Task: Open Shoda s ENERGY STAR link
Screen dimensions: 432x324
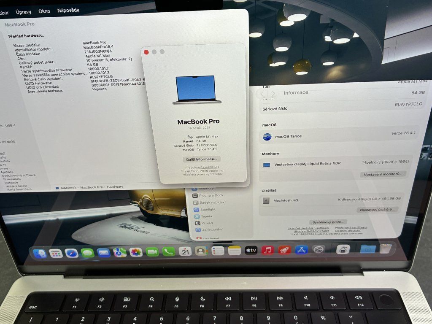Action: [x=311, y=231]
